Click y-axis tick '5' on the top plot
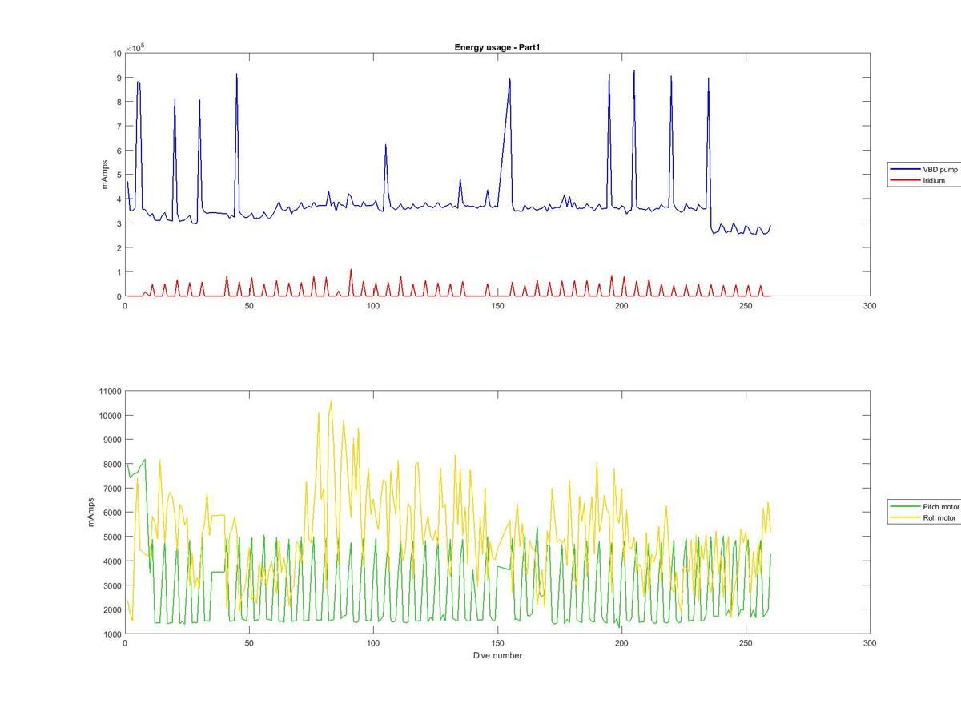The height and width of the screenshot is (712, 961). (x=119, y=175)
